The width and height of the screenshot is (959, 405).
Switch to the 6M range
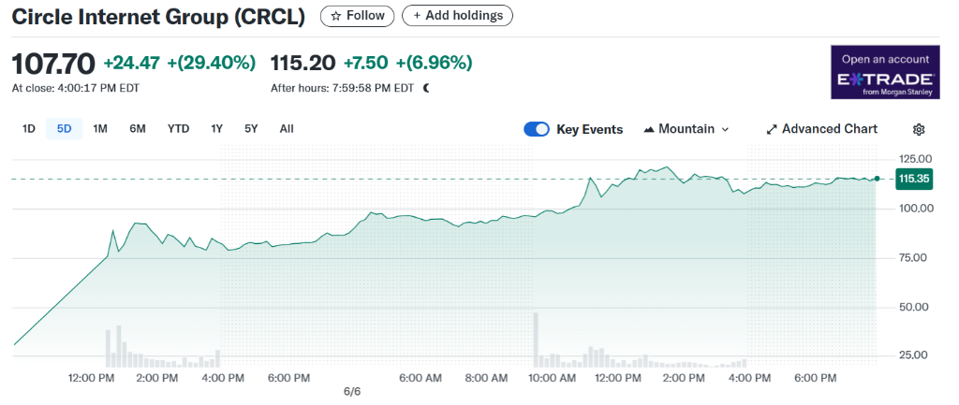coord(137,129)
